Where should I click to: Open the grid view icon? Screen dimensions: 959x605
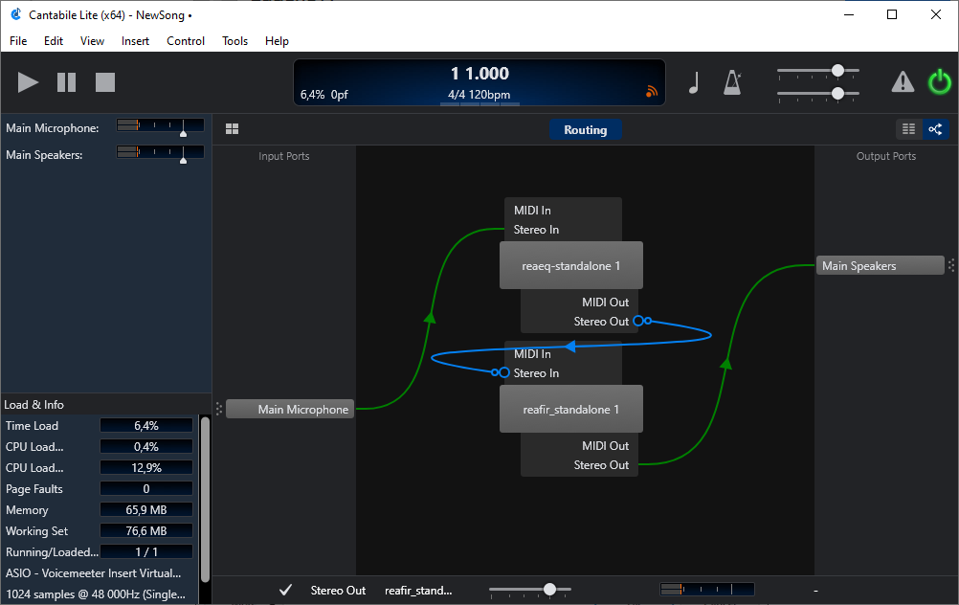click(x=232, y=129)
